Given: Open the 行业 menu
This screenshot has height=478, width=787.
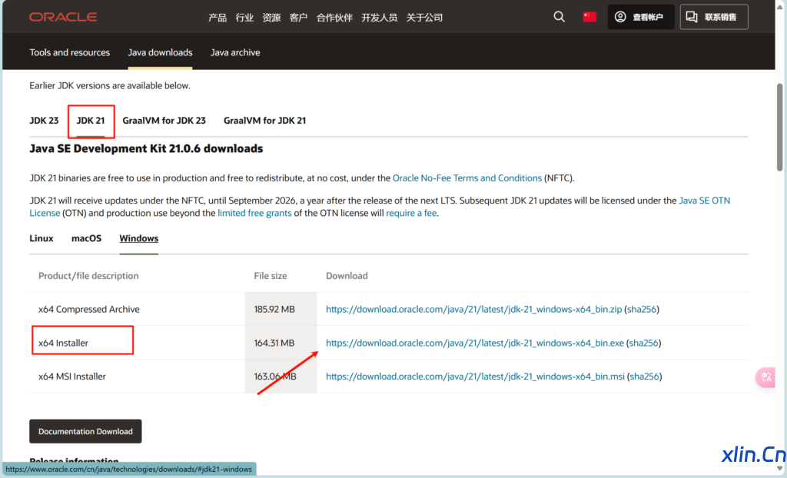Looking at the screenshot, I should (x=244, y=18).
